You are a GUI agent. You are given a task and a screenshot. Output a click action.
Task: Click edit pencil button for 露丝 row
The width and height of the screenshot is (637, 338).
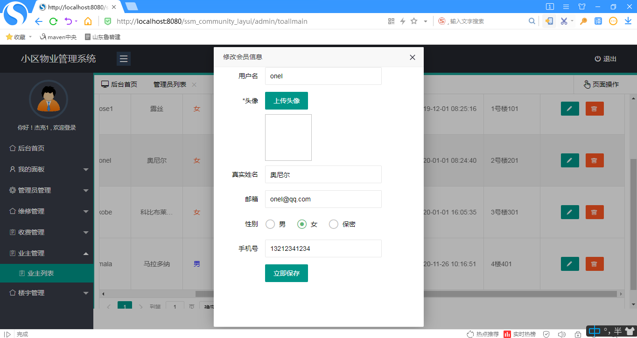(x=570, y=109)
